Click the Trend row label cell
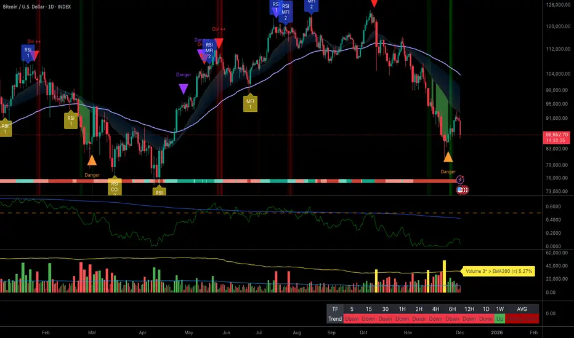 pos(335,318)
